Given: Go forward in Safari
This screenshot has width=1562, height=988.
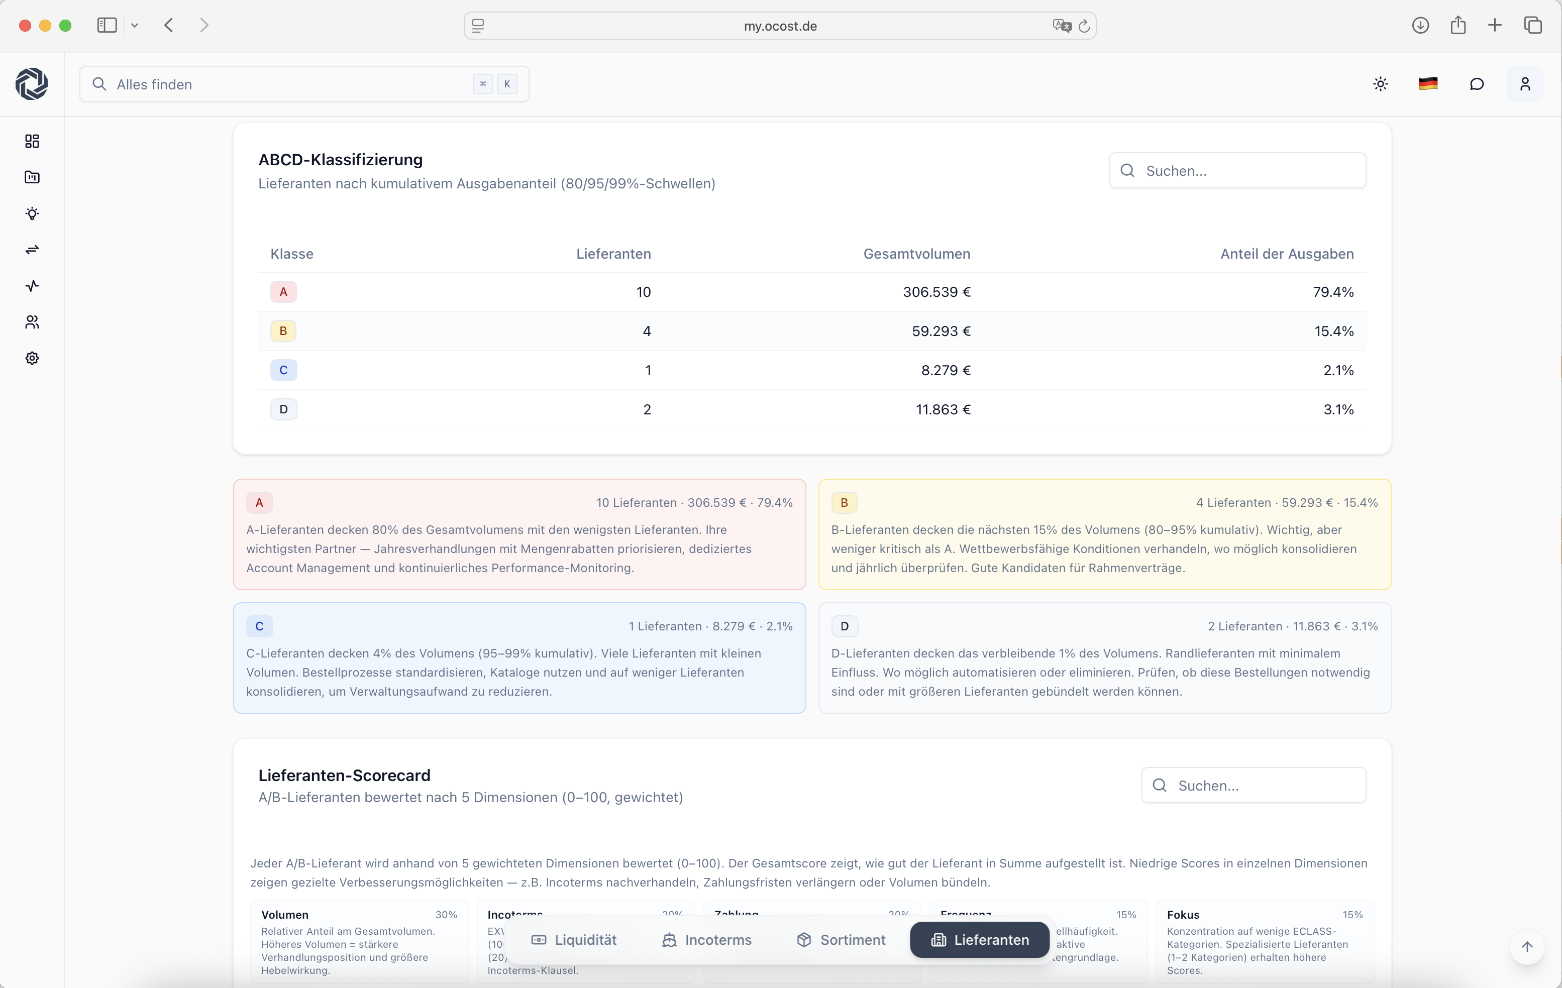Looking at the screenshot, I should (x=204, y=25).
